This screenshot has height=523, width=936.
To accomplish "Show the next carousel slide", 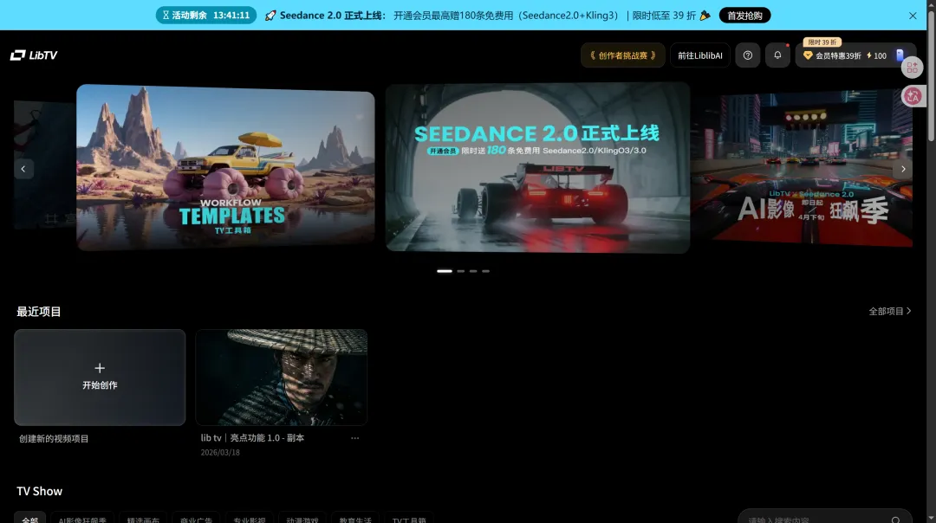I will pos(902,169).
